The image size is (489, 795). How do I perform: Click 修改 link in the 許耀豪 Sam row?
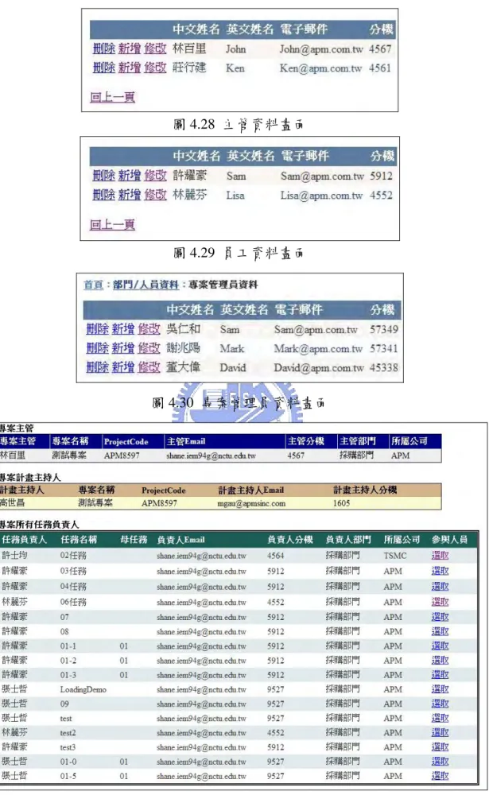tap(155, 176)
